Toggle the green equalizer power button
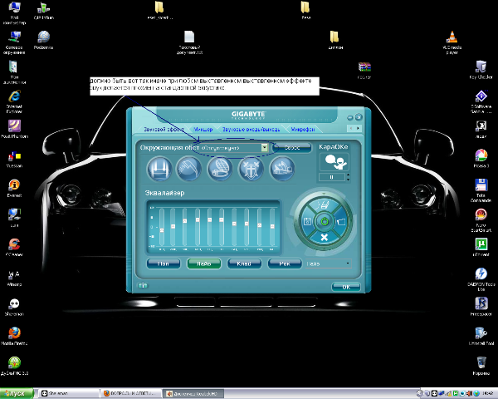Image resolution: width=498 pixels, height=399 pixels. [325, 221]
